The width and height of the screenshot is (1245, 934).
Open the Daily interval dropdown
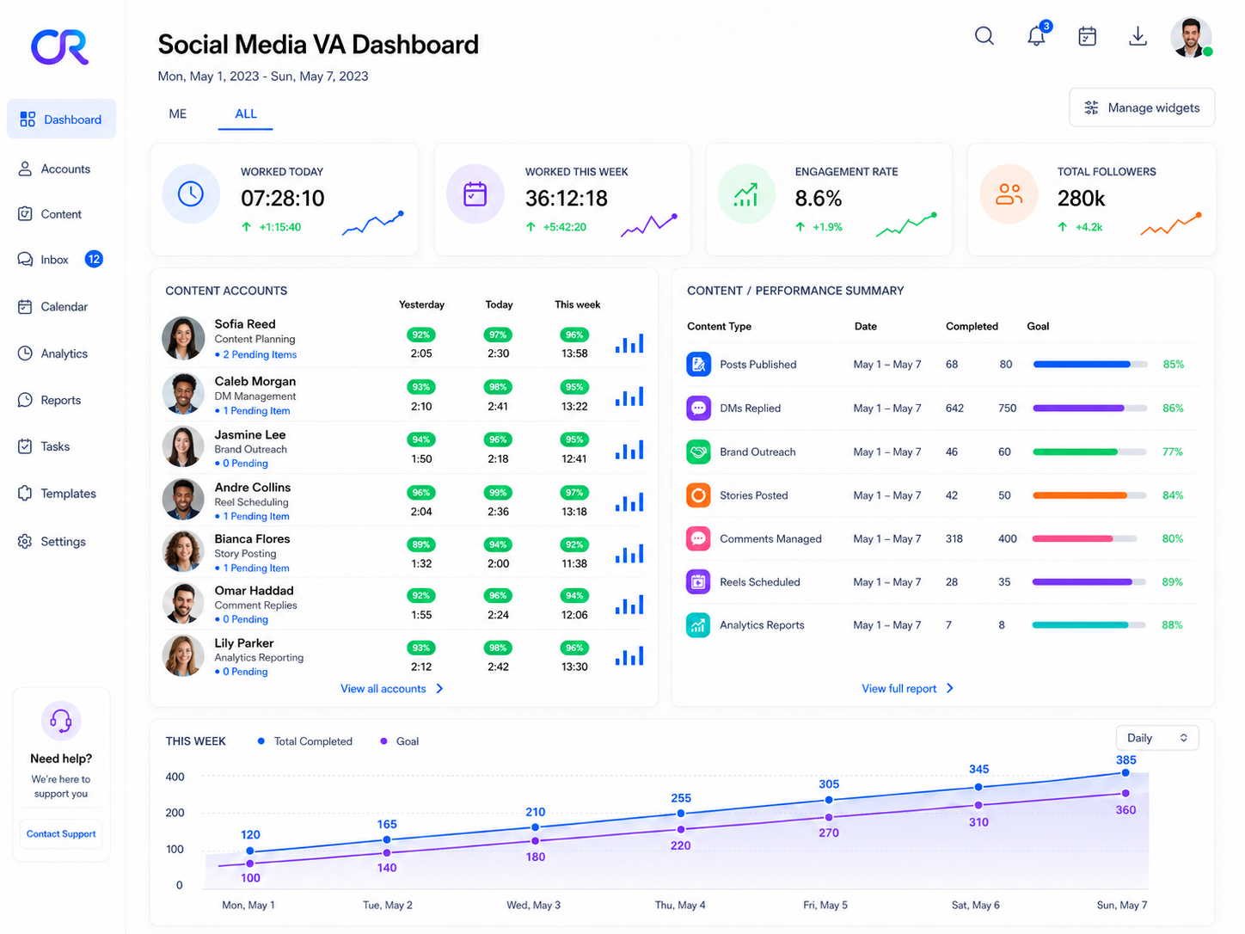coord(1156,738)
